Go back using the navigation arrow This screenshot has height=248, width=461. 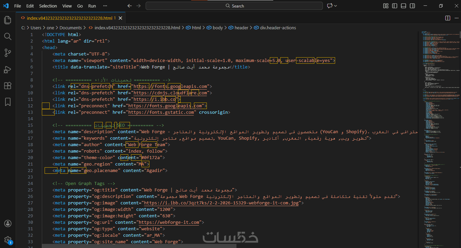pos(129,6)
